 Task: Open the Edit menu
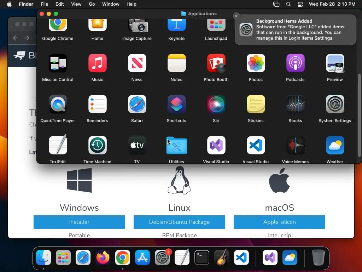pos(59,4)
